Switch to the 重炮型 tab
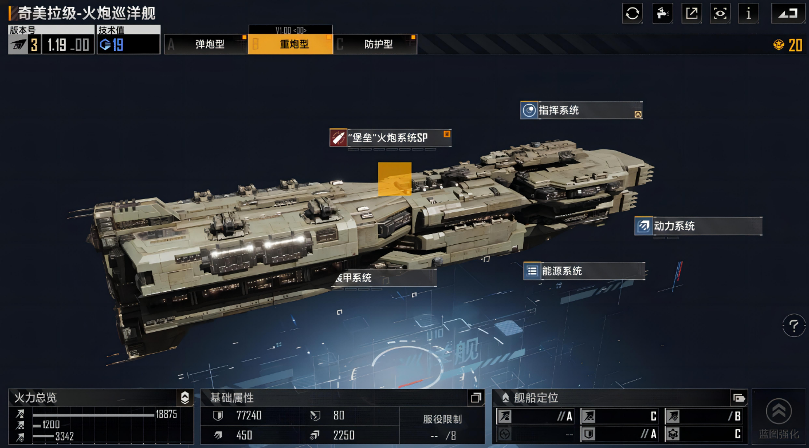Screen dimensions: 809x448 (x=290, y=44)
